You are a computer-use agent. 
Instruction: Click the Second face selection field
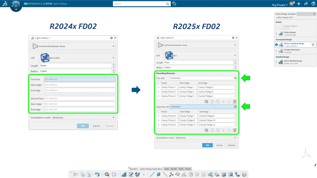point(80,98)
